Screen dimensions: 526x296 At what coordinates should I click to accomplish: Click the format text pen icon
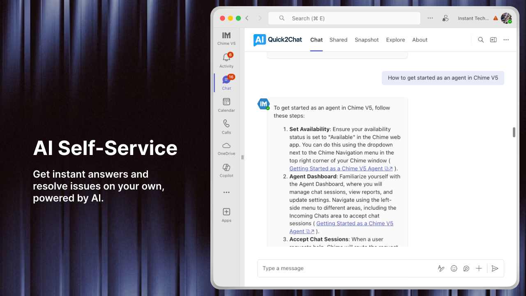click(441, 268)
